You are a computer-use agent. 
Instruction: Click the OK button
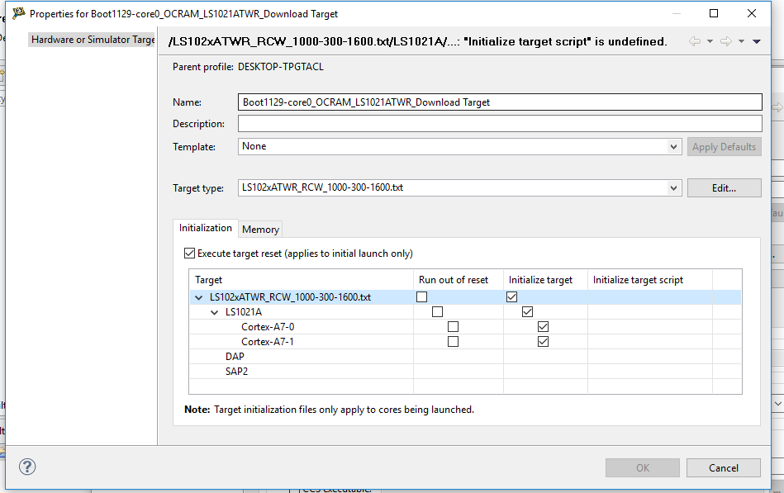[x=643, y=468]
